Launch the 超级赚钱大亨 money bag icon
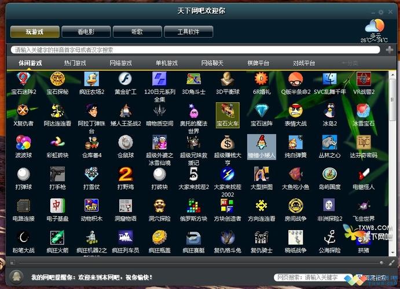The width and height of the screenshot is (400, 289). click(227, 142)
